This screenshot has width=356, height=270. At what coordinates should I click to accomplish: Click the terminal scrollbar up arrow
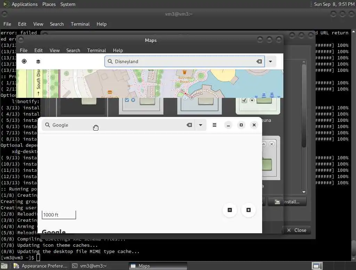pos(354,32)
